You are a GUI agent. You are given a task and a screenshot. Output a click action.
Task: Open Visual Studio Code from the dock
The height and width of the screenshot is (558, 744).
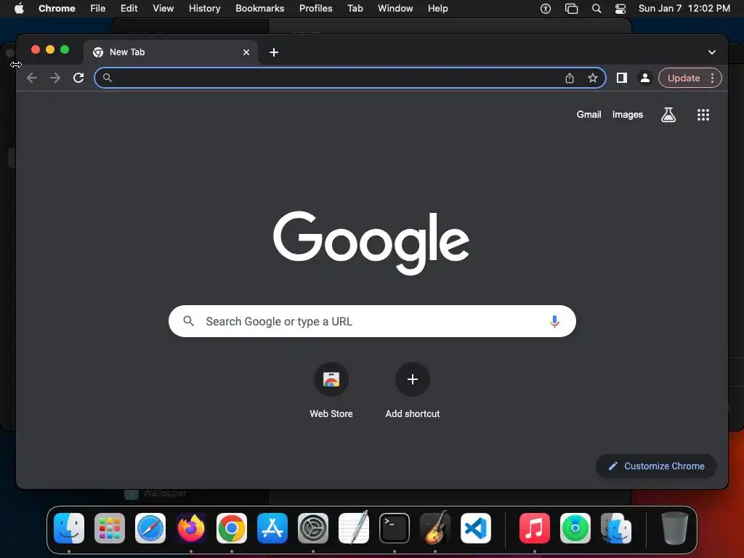tap(476, 528)
